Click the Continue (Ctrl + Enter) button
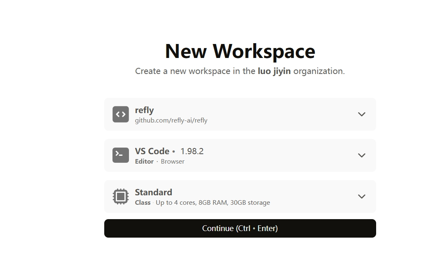Screen dimensions: 440x259 tap(240, 229)
